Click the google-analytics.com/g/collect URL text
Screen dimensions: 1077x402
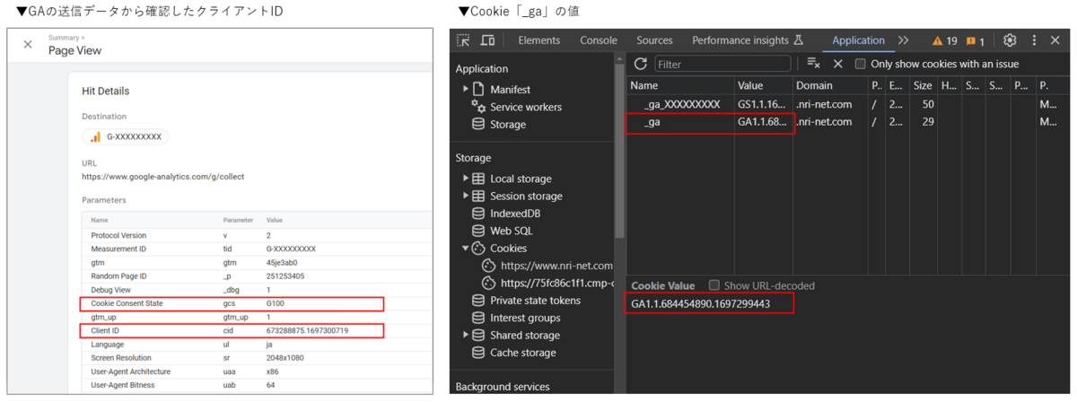[162, 177]
